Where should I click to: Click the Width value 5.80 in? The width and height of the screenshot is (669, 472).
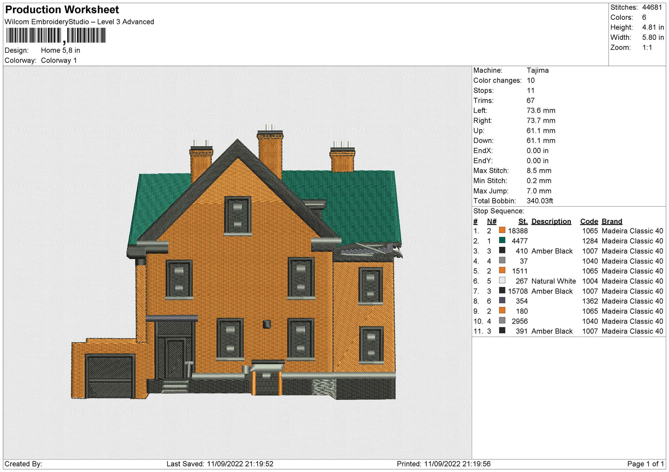[653, 37]
